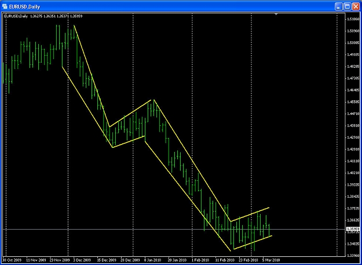
Task: Click the EURUSD,Daily OHLC info label inside the chart
Action: (43, 16)
